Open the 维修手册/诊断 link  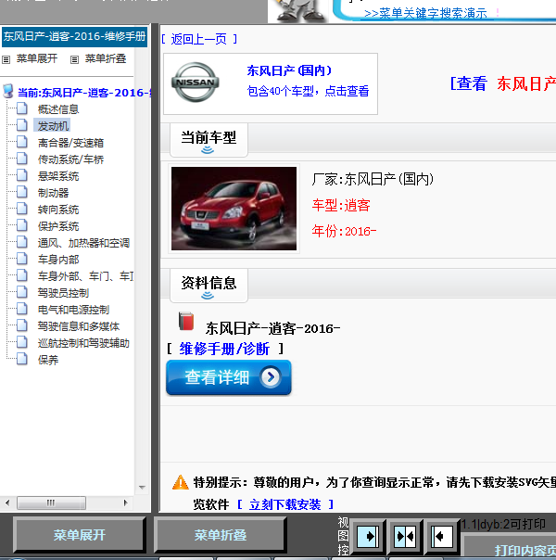click(x=224, y=349)
